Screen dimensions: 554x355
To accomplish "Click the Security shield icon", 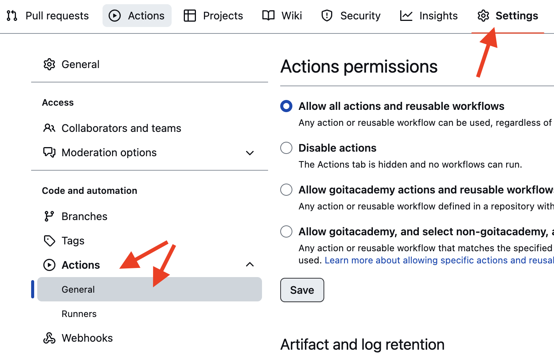I will (x=327, y=16).
